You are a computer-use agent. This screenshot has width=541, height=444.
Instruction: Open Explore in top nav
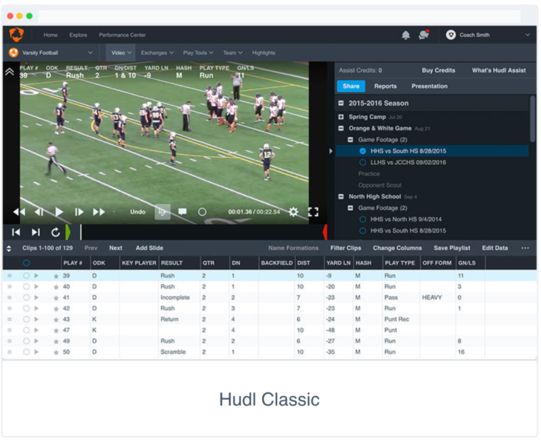pos(78,35)
